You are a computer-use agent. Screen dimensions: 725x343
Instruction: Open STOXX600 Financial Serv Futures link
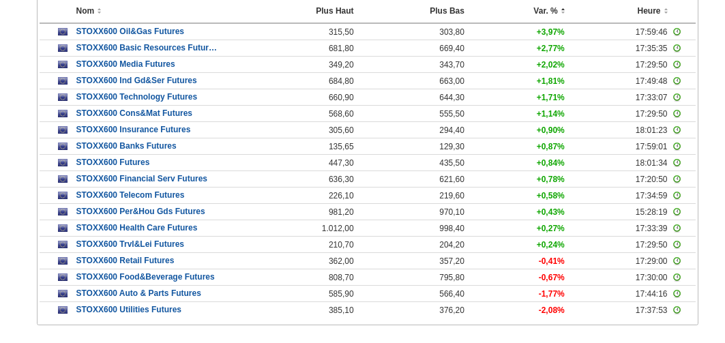pyautogui.click(x=141, y=179)
